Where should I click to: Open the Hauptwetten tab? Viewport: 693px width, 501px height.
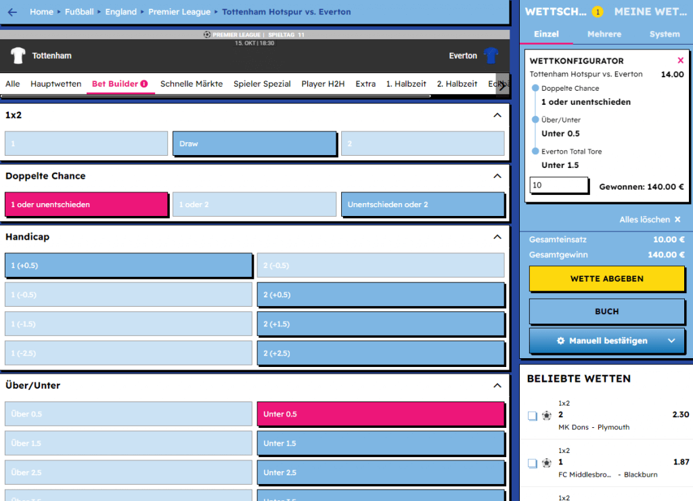(x=55, y=84)
